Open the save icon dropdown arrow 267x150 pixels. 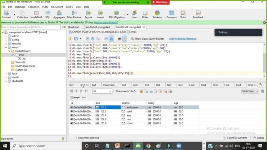[81, 39]
